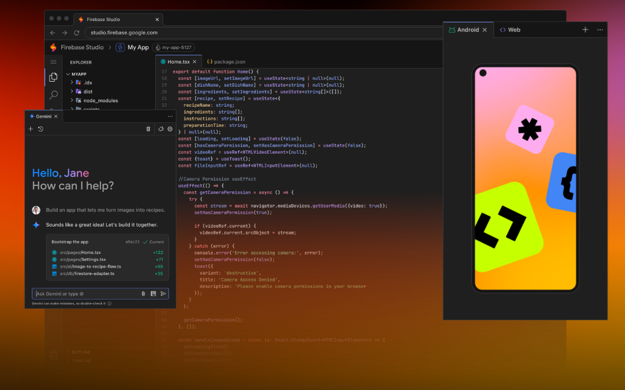This screenshot has height=390, width=625.
Task: Open the Gemini panel overflow menu
Action: 170,116
